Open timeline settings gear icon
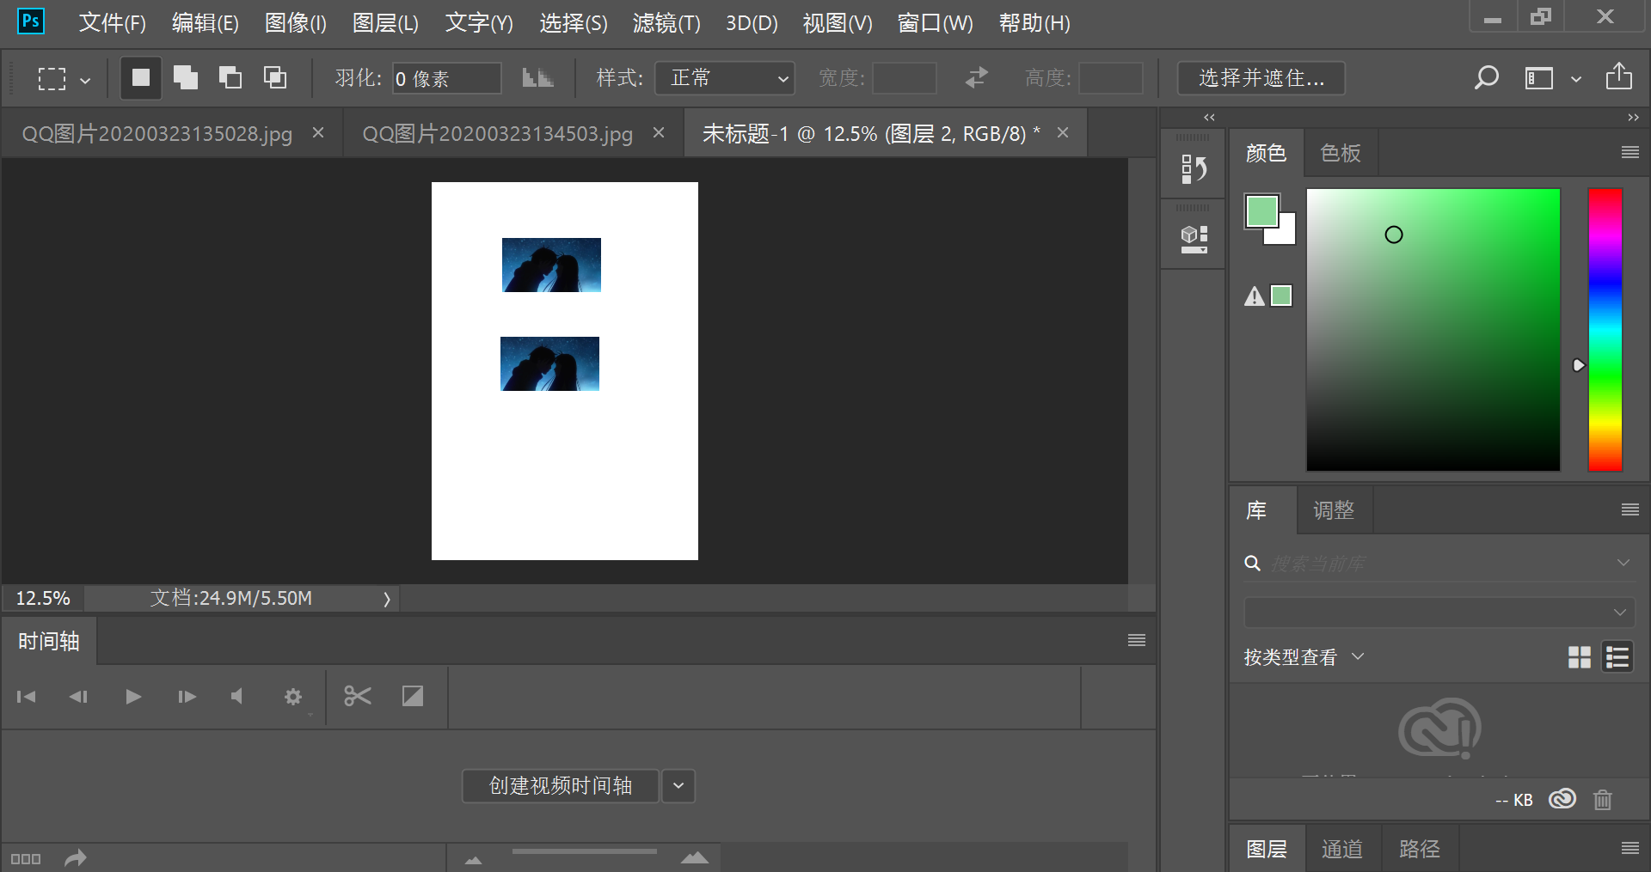This screenshot has height=872, width=1651. 293,697
